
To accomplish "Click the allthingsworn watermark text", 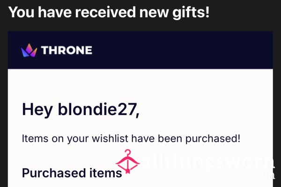I will pyautogui.click(x=208, y=162).
